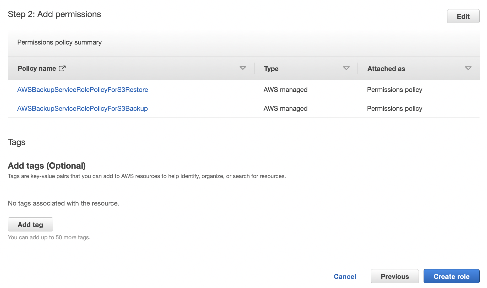Click the Add tags (Optional) heading
Image resolution: width=487 pixels, height=288 pixels.
point(47,166)
